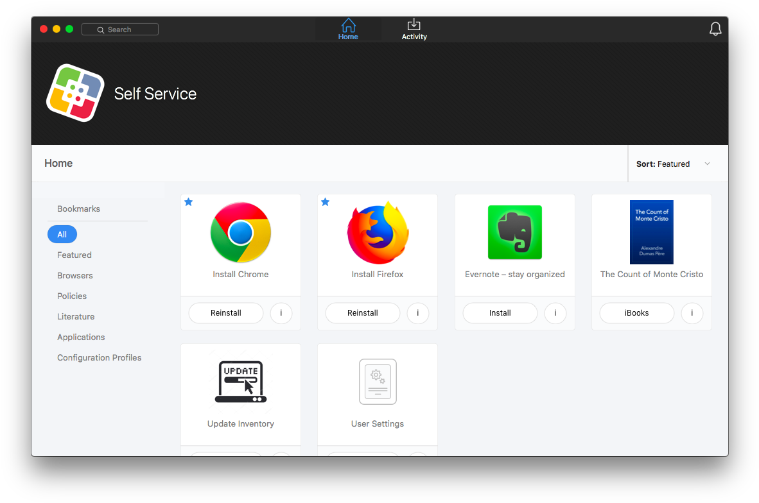Show info for The Count of Monte Cristo
Screen dimensions: 759x503
click(x=692, y=313)
